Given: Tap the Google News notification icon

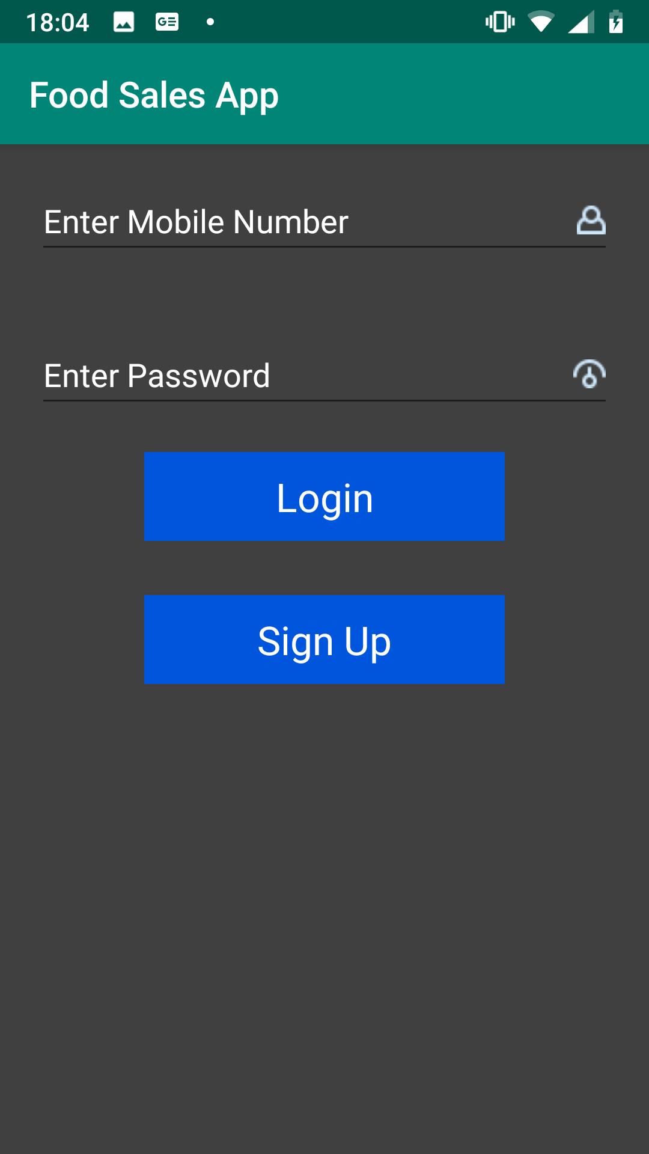Looking at the screenshot, I should pos(167,22).
